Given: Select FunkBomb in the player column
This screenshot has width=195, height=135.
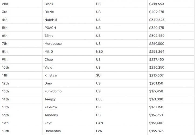Looking at the screenshot, I should (53, 91).
